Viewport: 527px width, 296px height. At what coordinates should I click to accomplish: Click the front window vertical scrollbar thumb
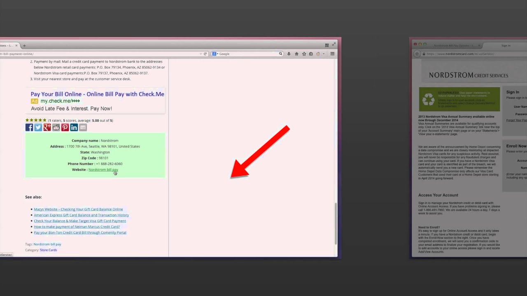pos(335,223)
